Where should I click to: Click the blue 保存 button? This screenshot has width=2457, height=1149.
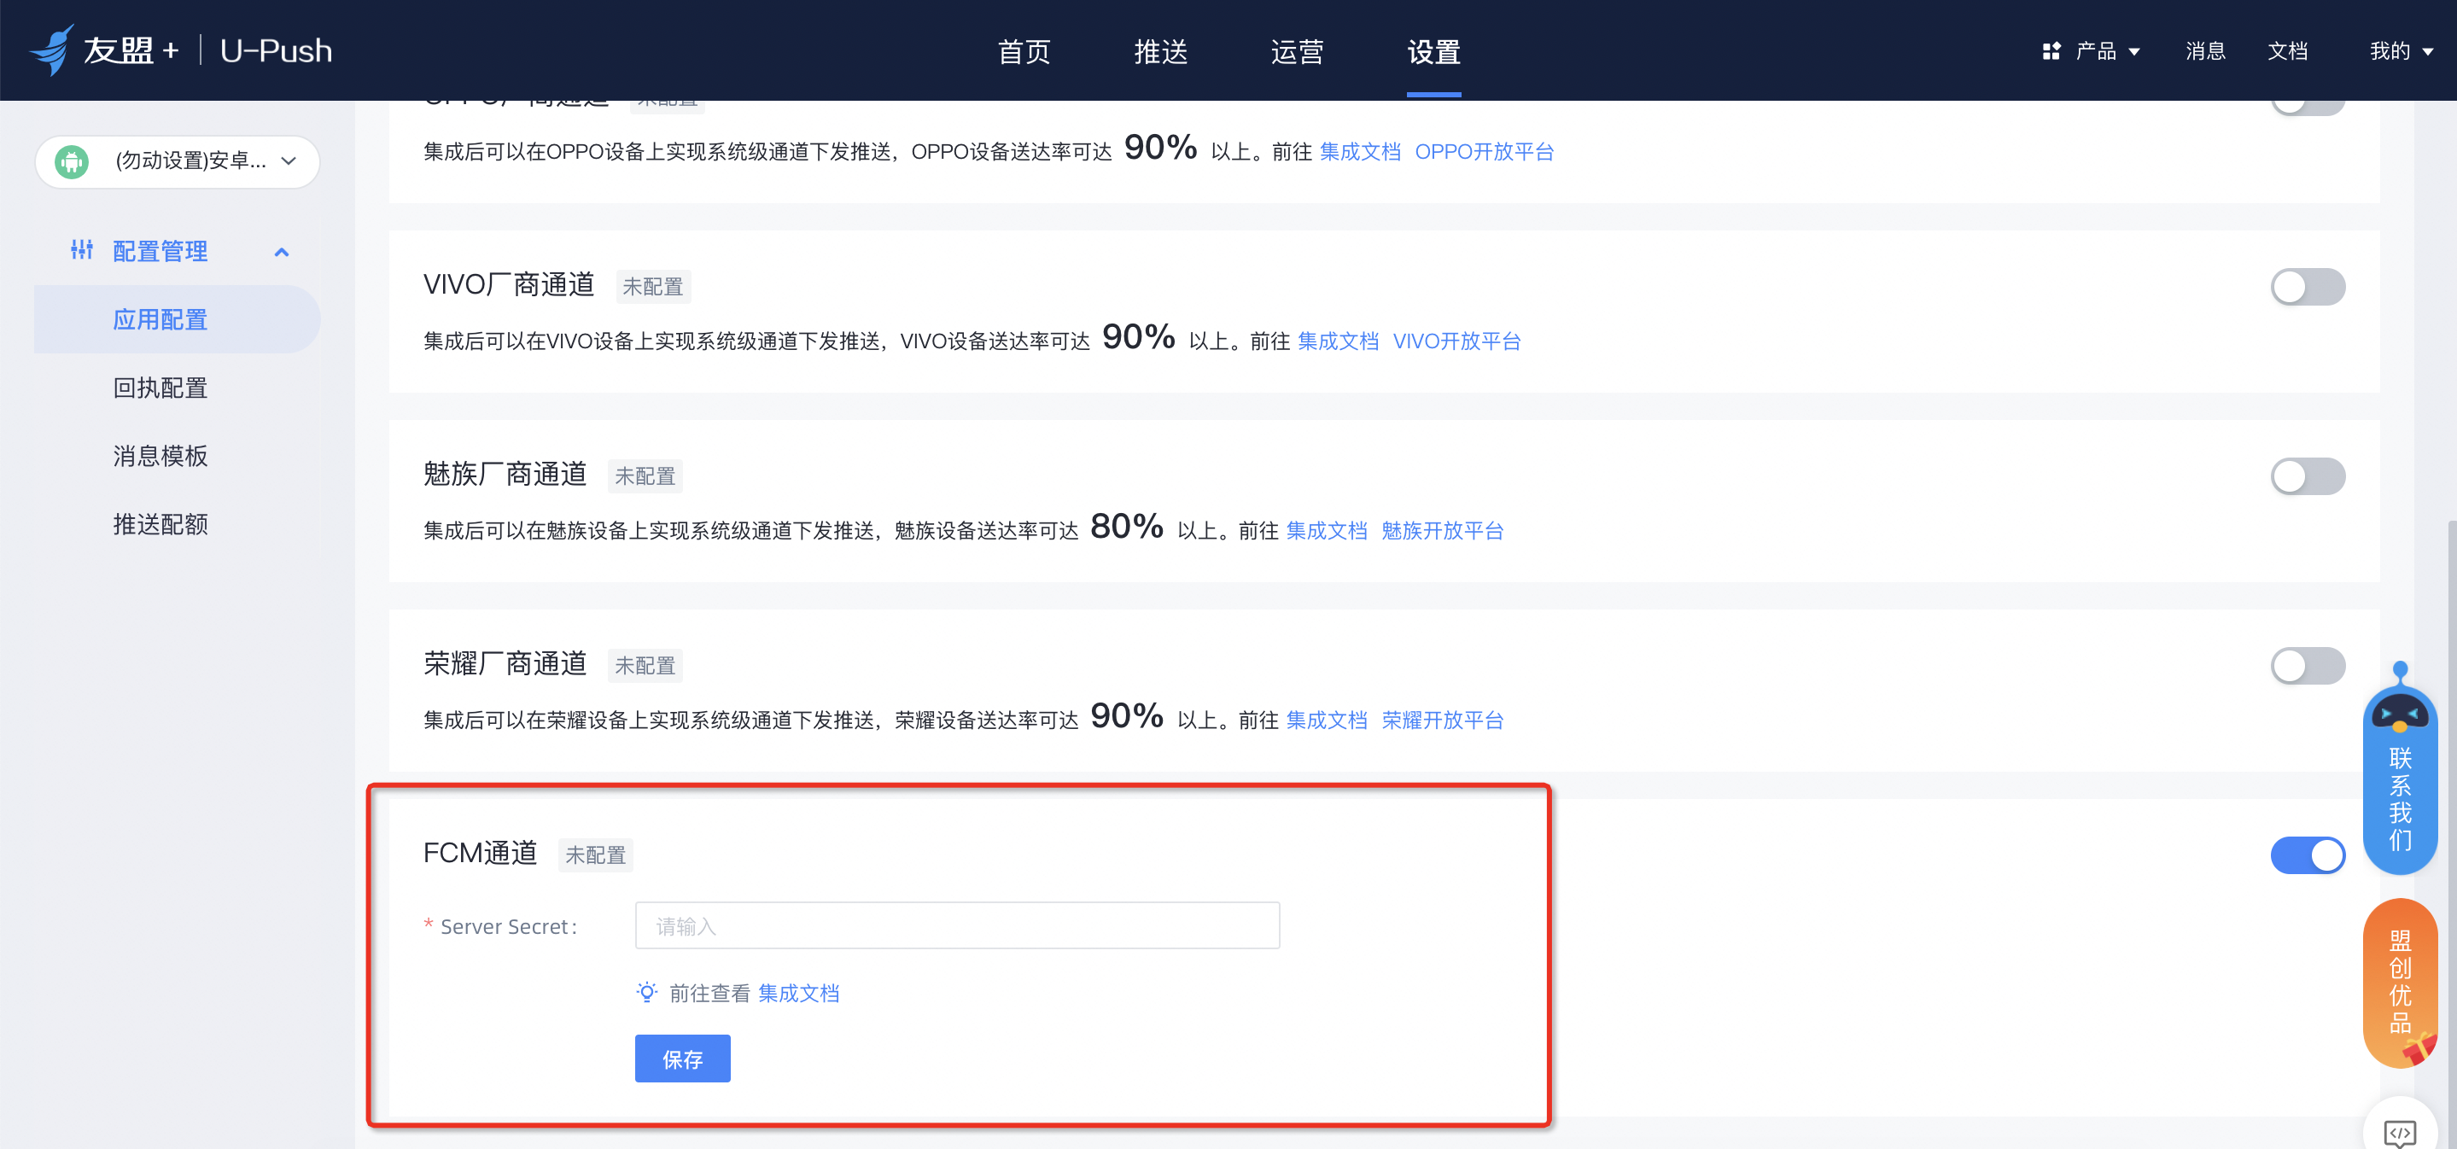682,1059
